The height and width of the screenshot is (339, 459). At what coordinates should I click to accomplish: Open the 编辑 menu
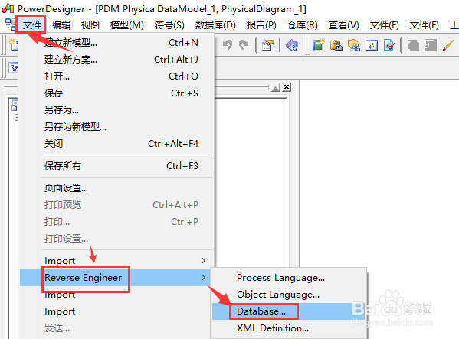61,25
